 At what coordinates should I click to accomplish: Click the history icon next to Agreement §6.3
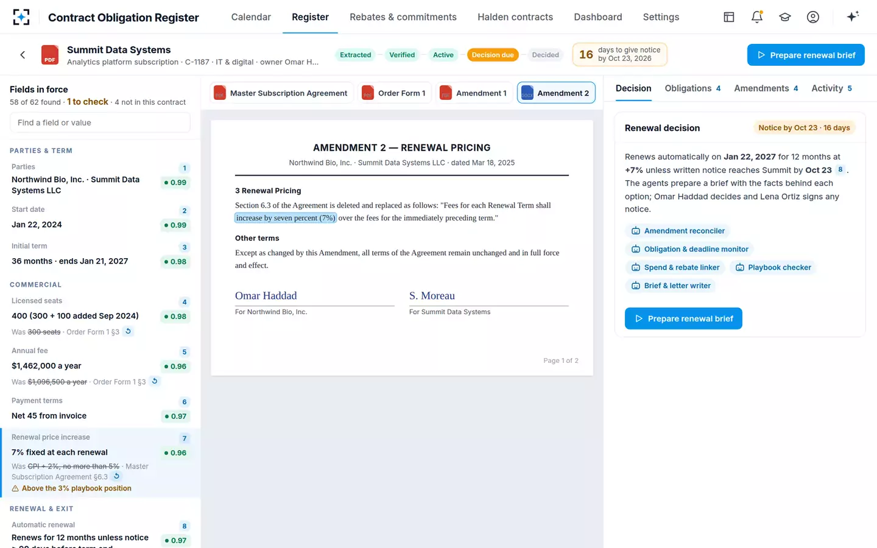click(x=117, y=476)
